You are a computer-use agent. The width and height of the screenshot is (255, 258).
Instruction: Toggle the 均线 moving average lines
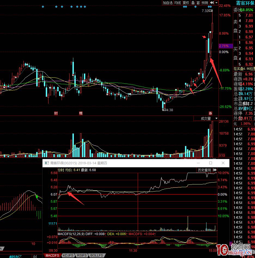point(178,3)
